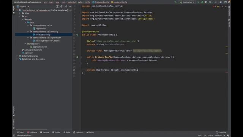The width and height of the screenshot is (243, 137).
Task: Collapse the com.bellomhd.kafka.producer root module
Action: click(17, 10)
